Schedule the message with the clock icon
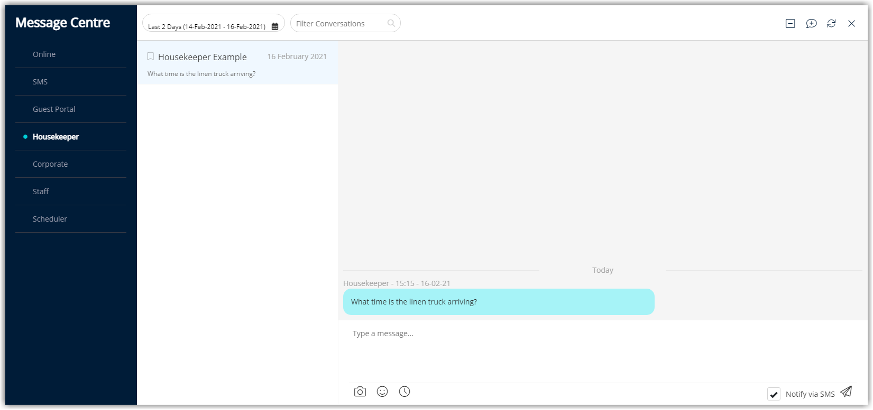This screenshot has width=873, height=410. click(x=405, y=392)
